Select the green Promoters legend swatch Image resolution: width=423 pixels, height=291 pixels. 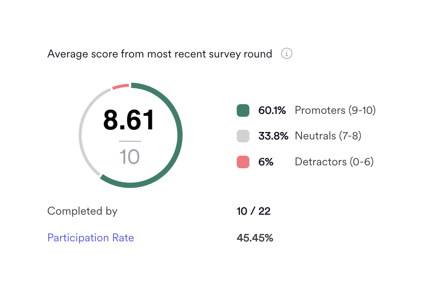(x=243, y=110)
